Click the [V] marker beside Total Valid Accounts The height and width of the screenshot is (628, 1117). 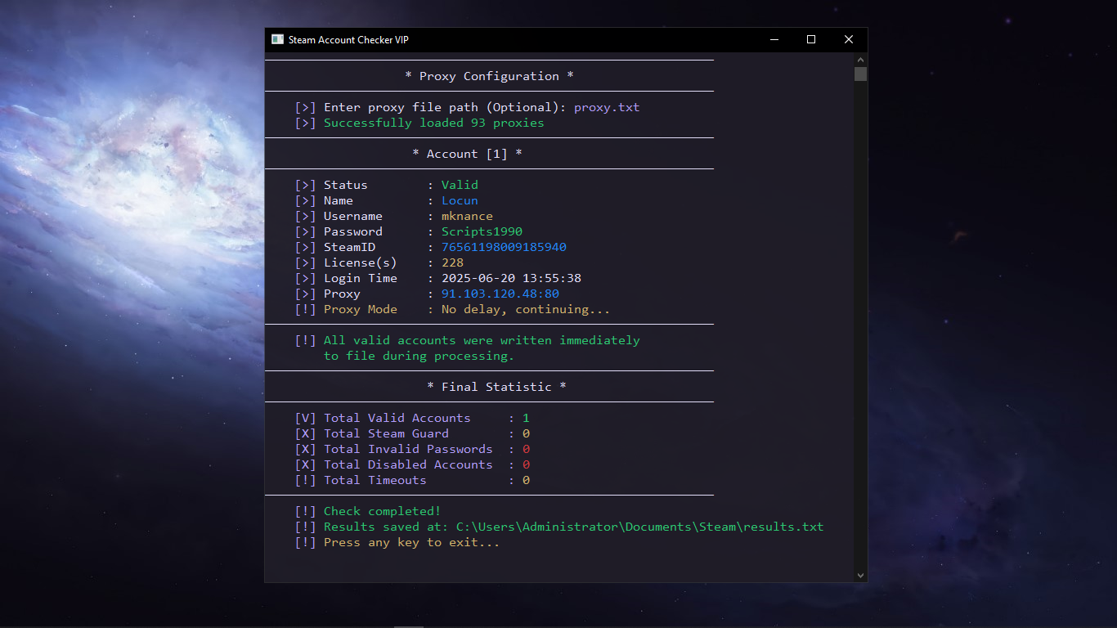click(304, 417)
